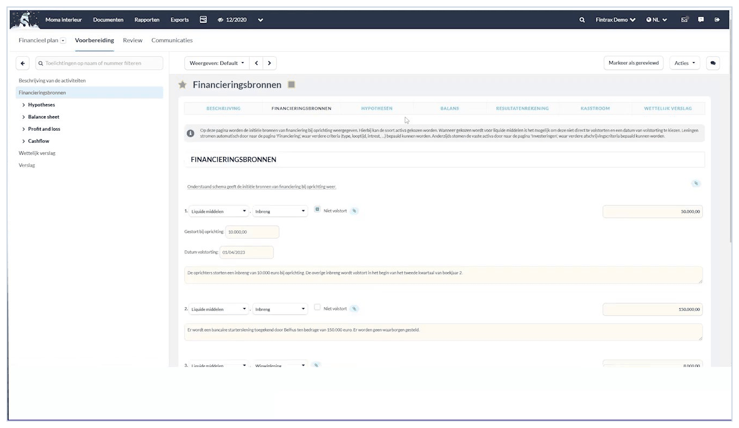Open the Exports menu
739x428 pixels.
[x=180, y=20]
